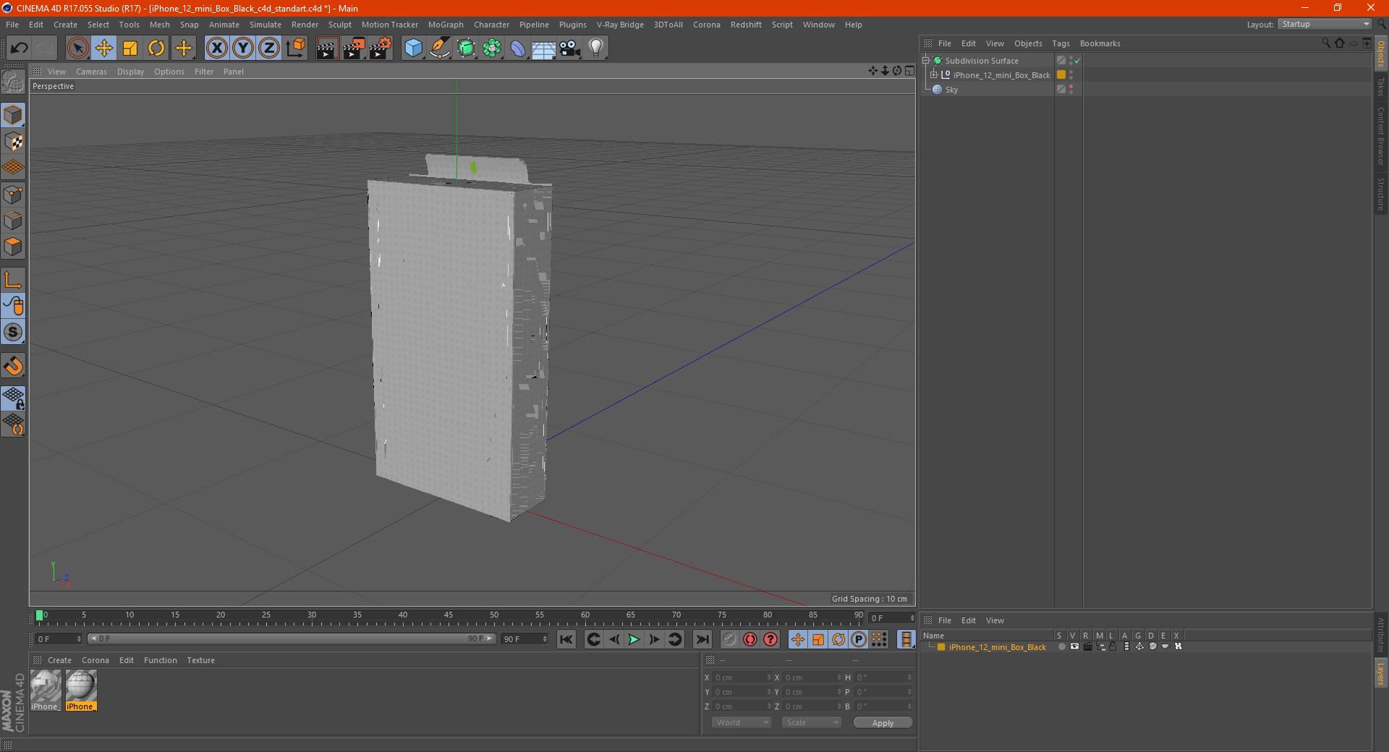Open viewport Display menu
Screen dimensions: 1389x752
130,72
